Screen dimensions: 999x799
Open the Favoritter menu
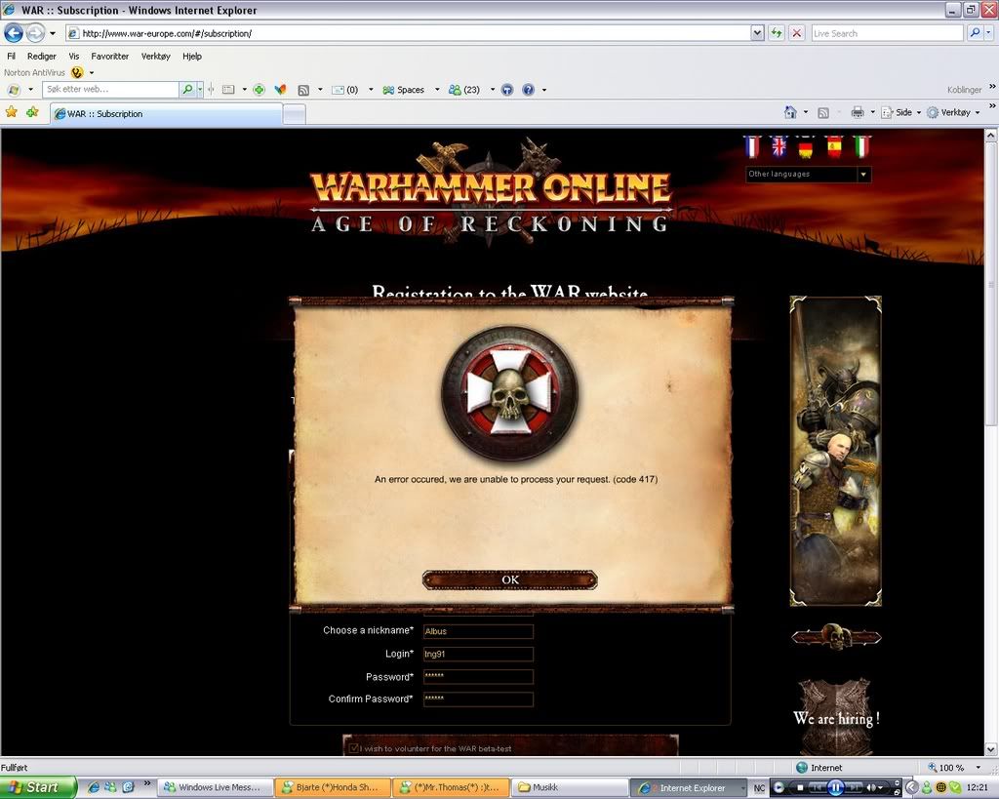pyautogui.click(x=109, y=57)
